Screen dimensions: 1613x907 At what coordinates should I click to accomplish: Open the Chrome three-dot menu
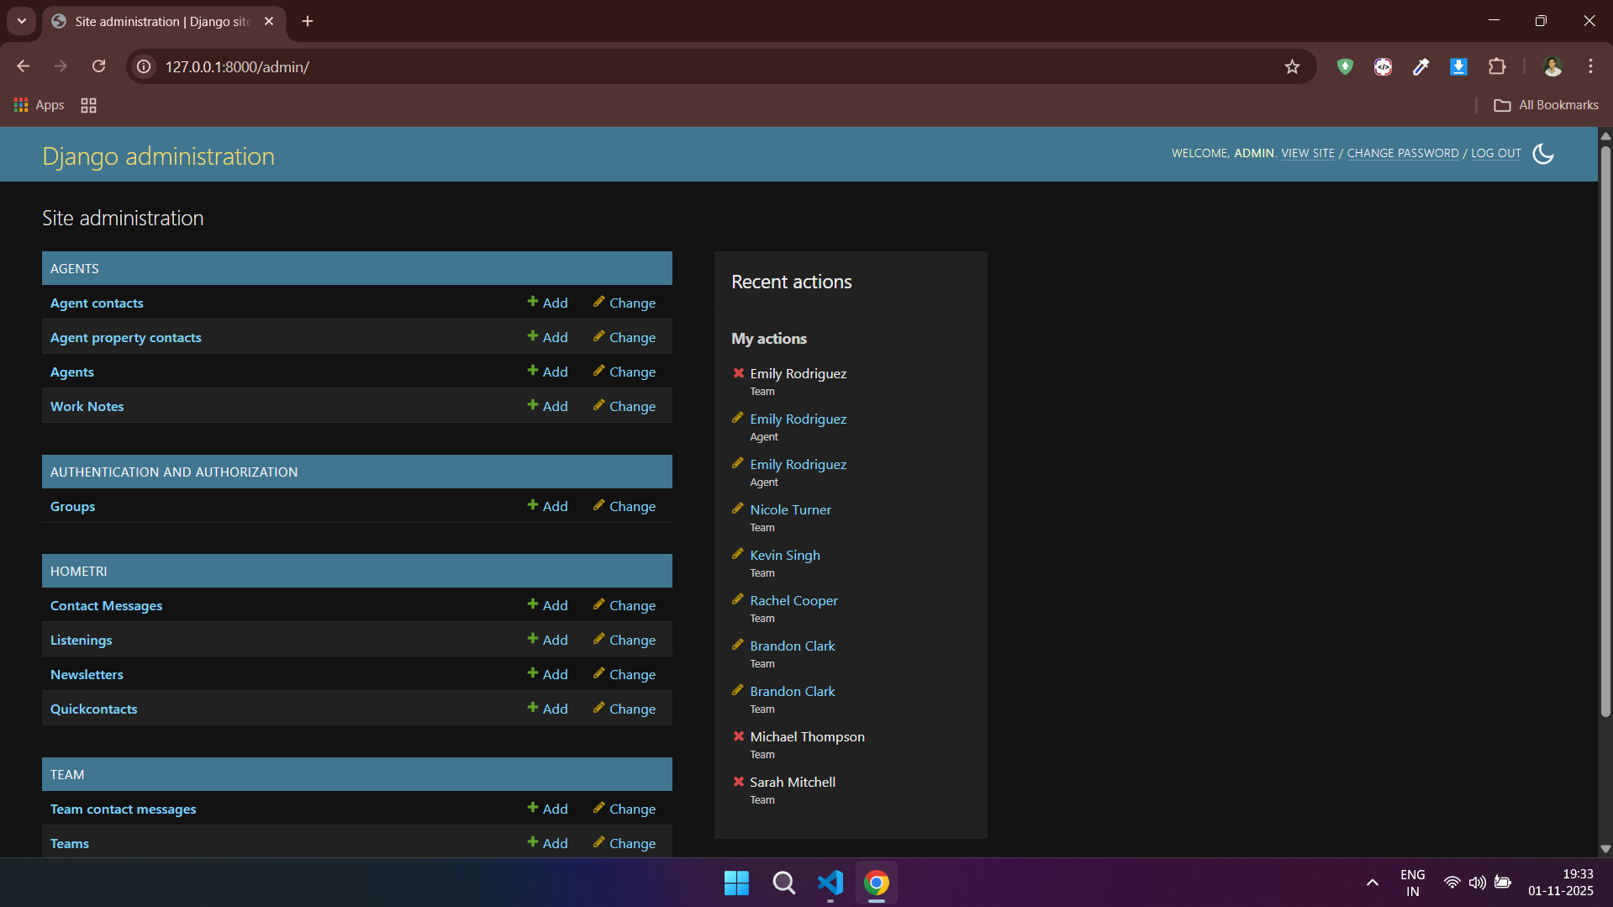1590,66
